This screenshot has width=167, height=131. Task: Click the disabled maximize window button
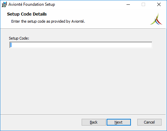pyautogui.click(x=143, y=4)
